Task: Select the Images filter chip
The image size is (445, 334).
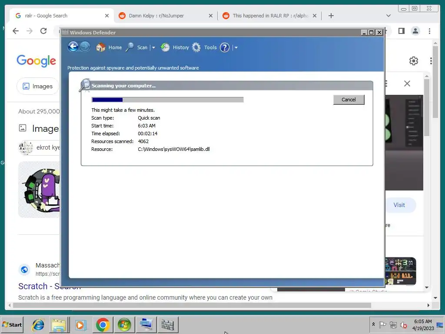Action: click(38, 86)
